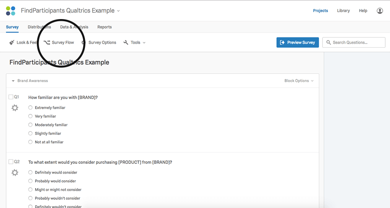Focus the Search Questions field
Viewport: 390px width, 208px height.
click(354, 42)
